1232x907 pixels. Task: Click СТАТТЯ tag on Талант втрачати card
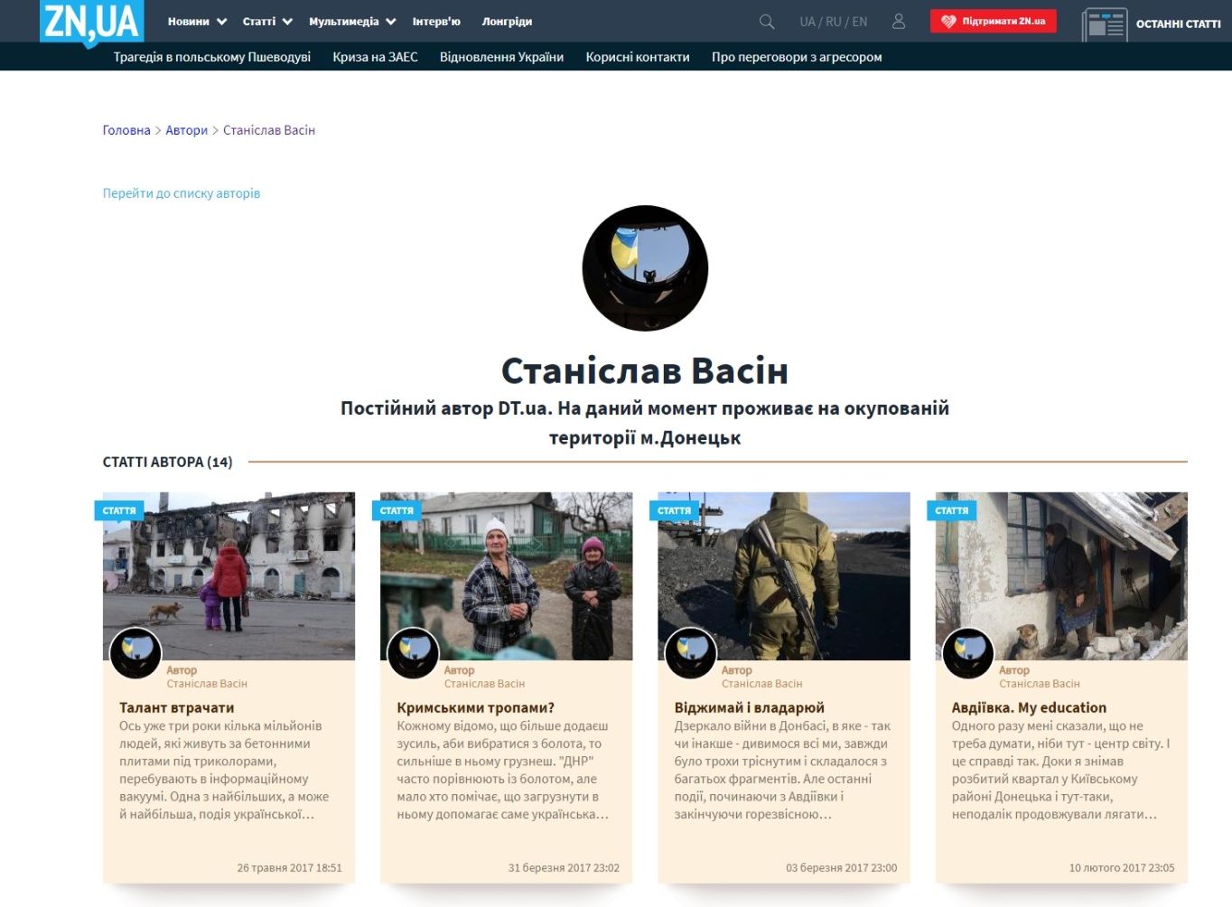[119, 510]
